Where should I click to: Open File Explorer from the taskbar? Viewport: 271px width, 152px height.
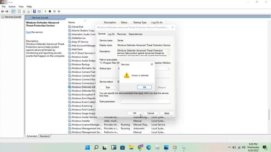tap(131, 147)
